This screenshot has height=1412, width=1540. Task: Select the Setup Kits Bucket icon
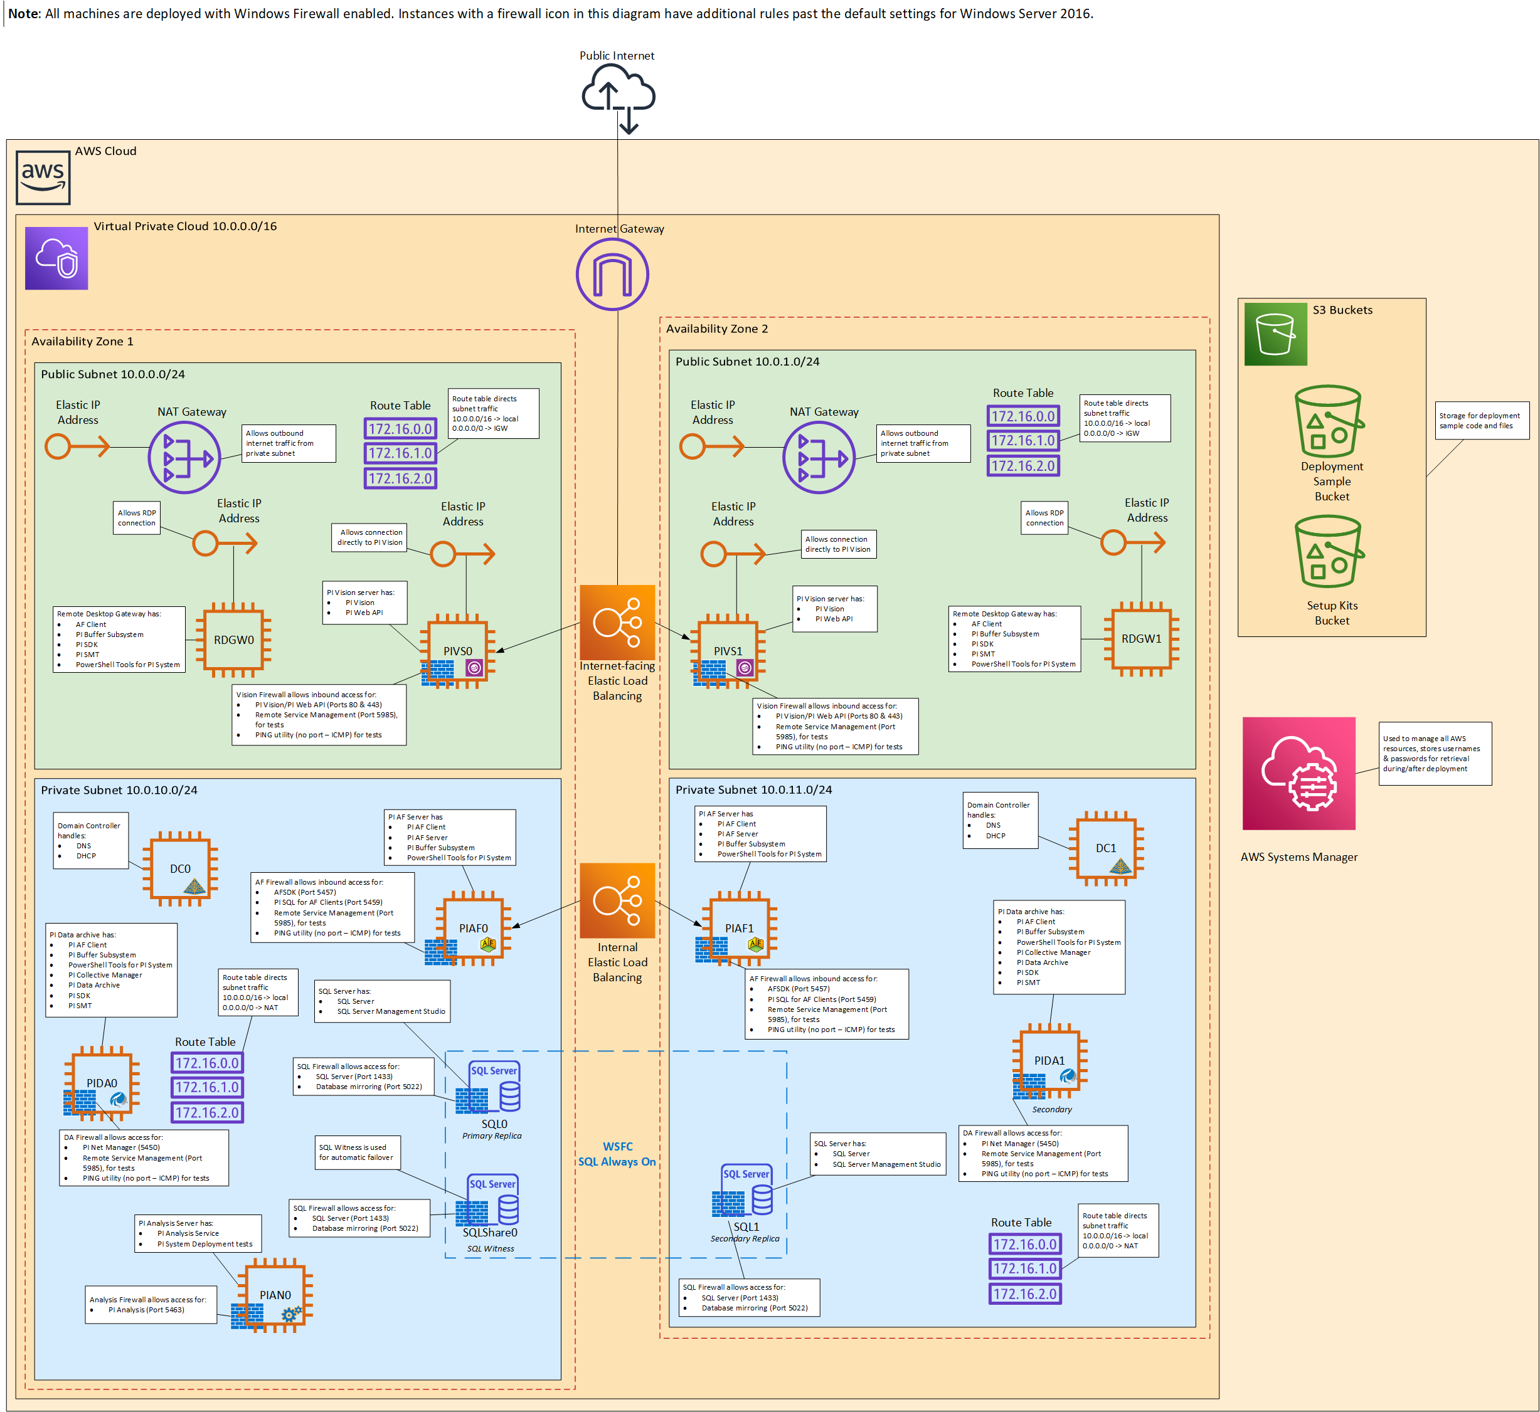pos(1330,551)
